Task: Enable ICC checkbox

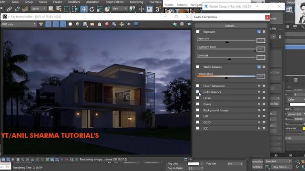Action: click(198, 128)
